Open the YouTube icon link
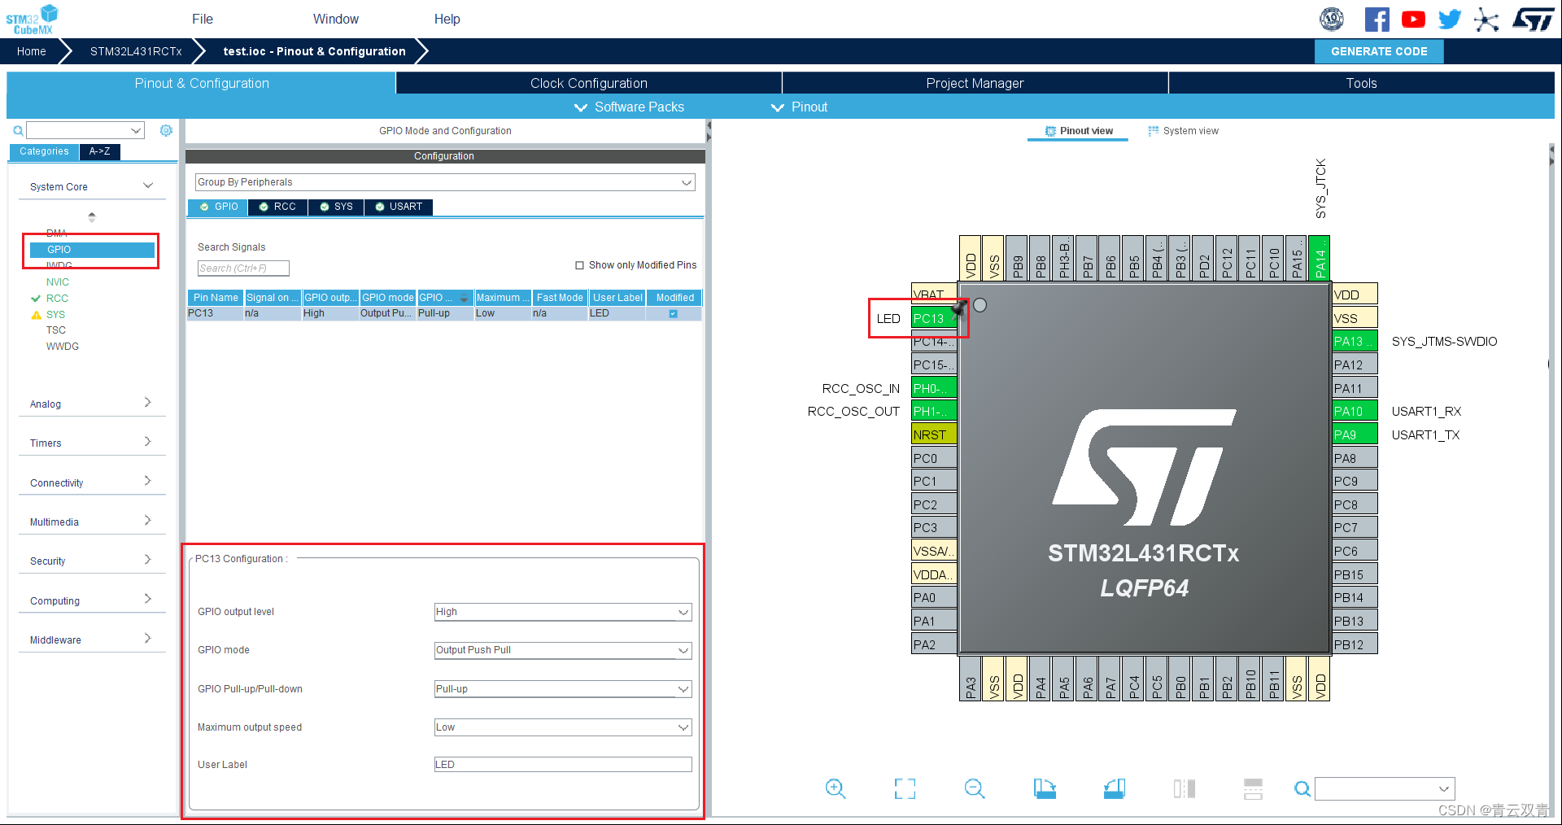This screenshot has height=825, width=1562. coord(1413,20)
